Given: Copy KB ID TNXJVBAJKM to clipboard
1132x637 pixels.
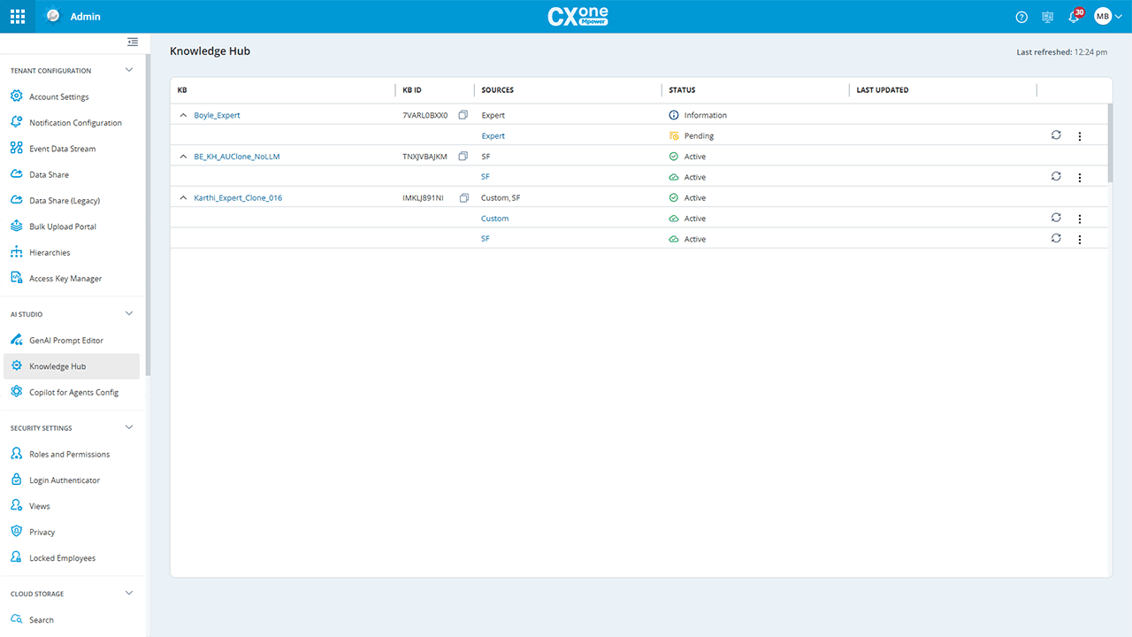Looking at the screenshot, I should click(x=463, y=157).
